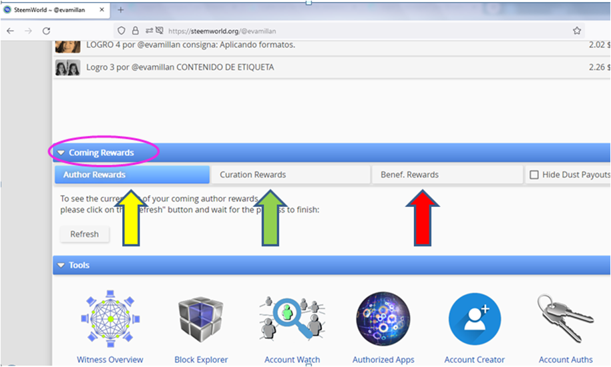Screen dimensions: 611x367
Task: Open a new browser tab with the plus
Action: click(120, 10)
